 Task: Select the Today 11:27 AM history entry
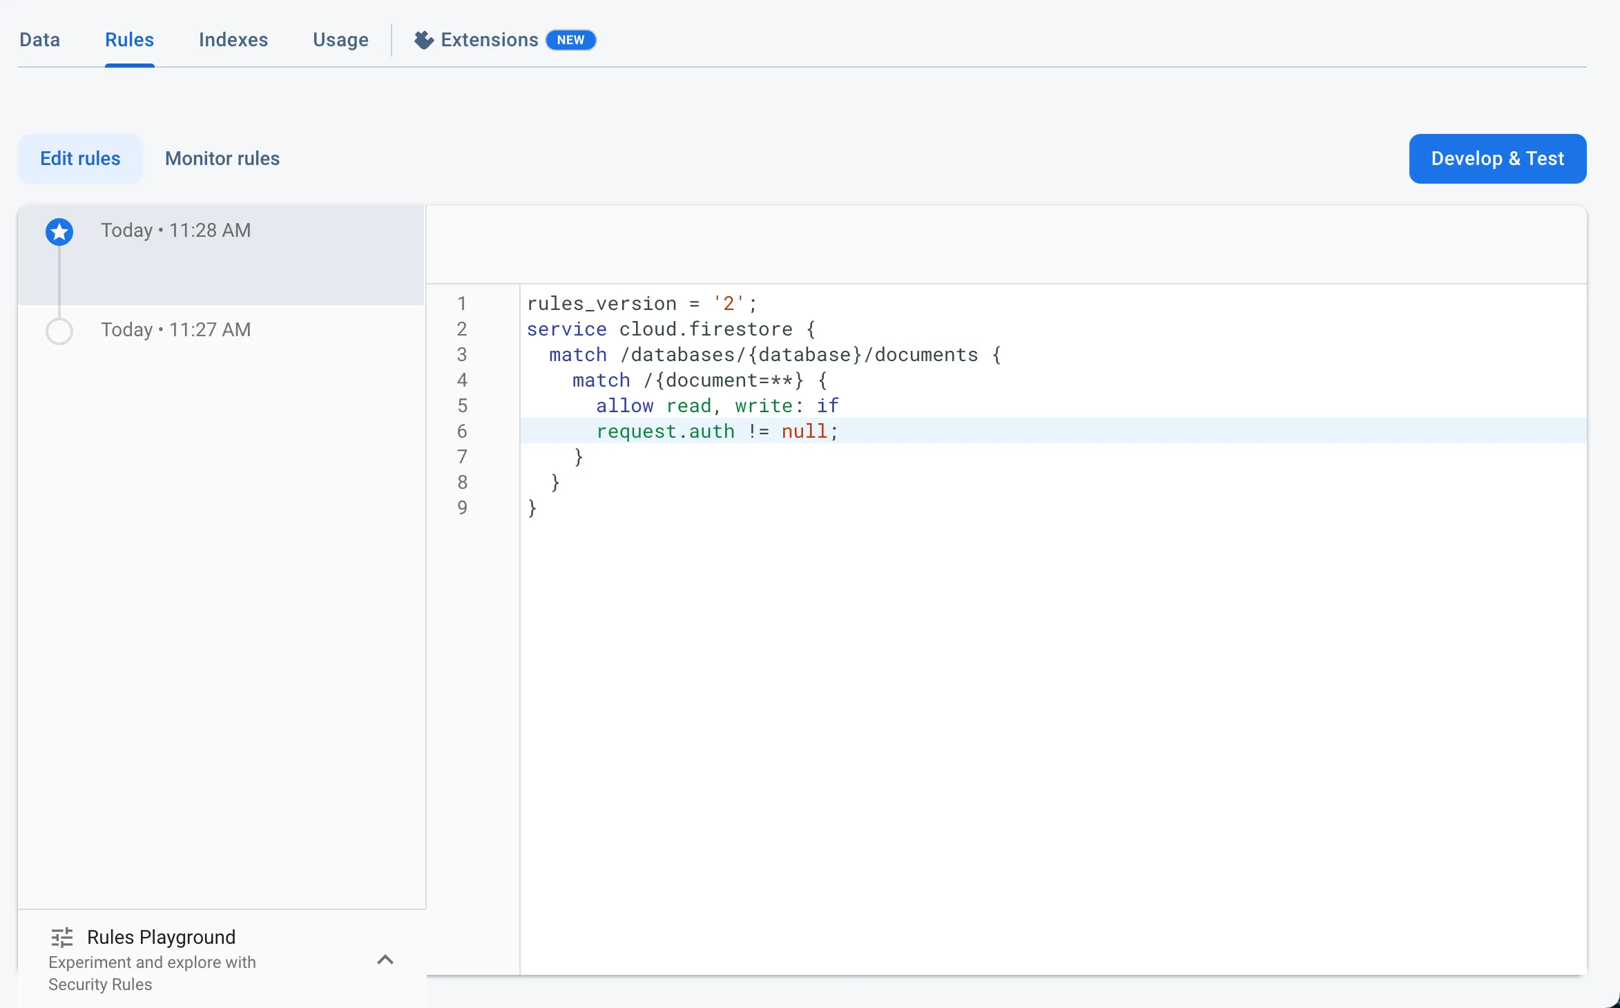(221, 330)
